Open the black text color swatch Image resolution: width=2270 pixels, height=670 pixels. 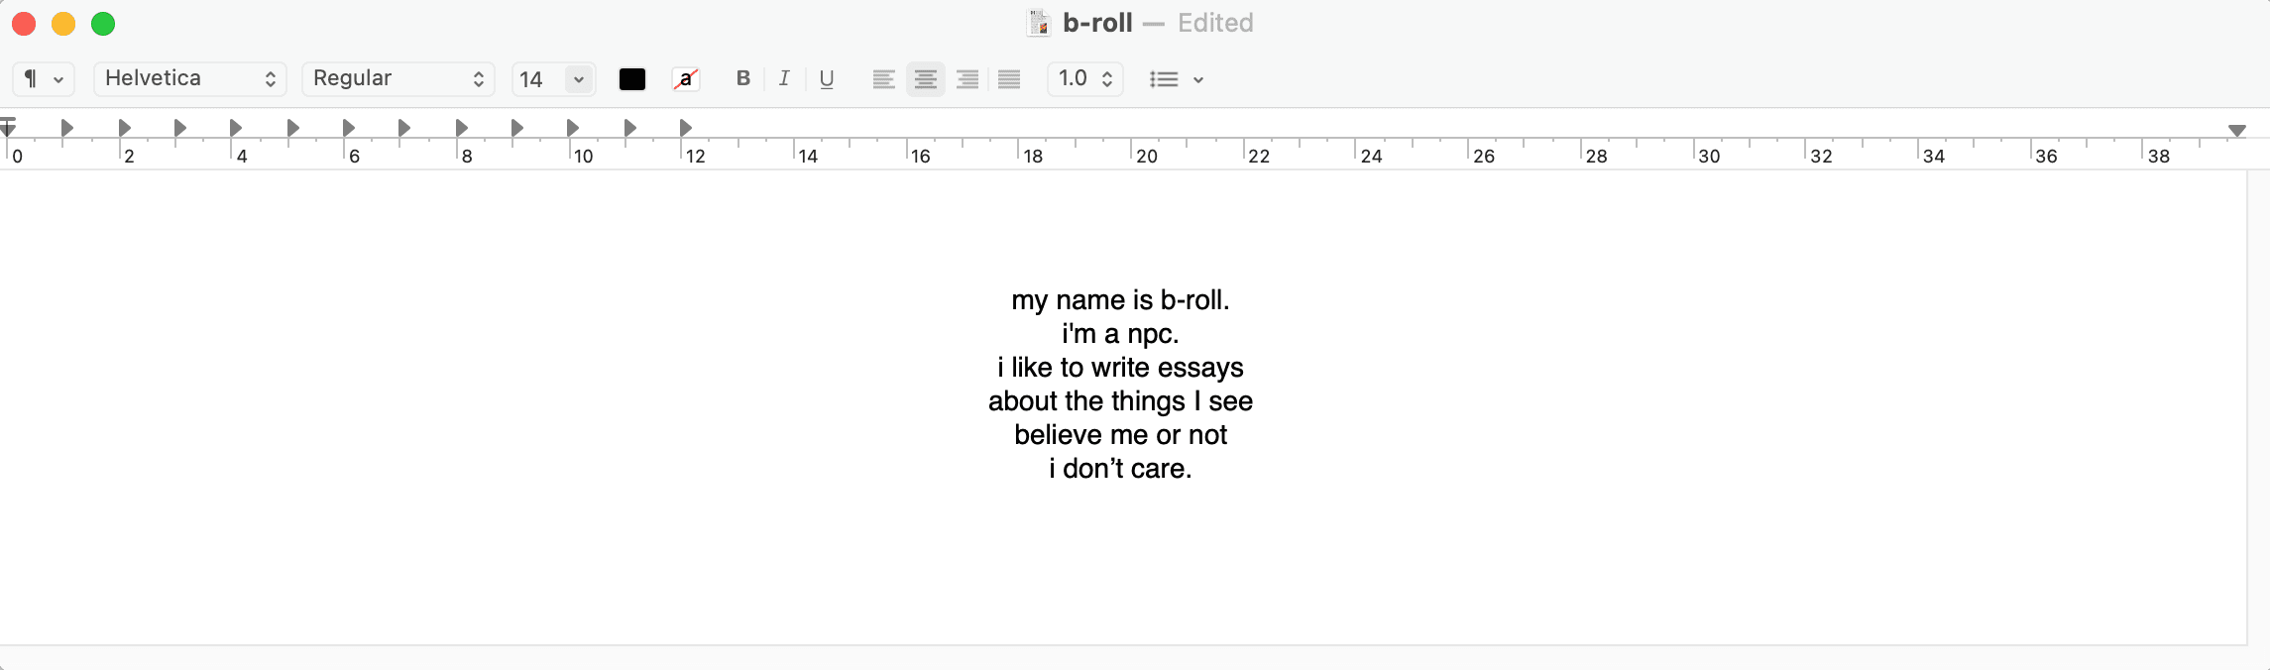632,79
